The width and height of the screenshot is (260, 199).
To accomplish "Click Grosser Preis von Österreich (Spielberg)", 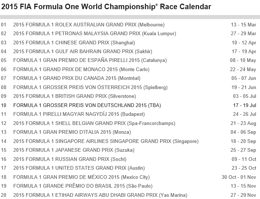I will pos(90,87).
